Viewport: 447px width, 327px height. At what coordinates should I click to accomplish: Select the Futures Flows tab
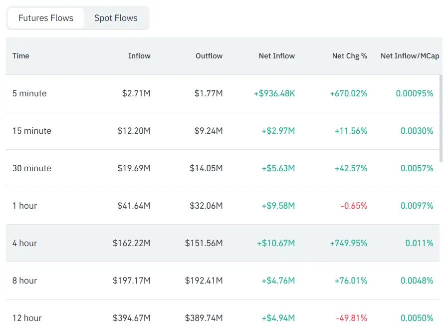click(x=45, y=17)
